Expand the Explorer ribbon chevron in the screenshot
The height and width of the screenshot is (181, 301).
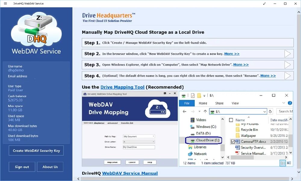point(284,103)
